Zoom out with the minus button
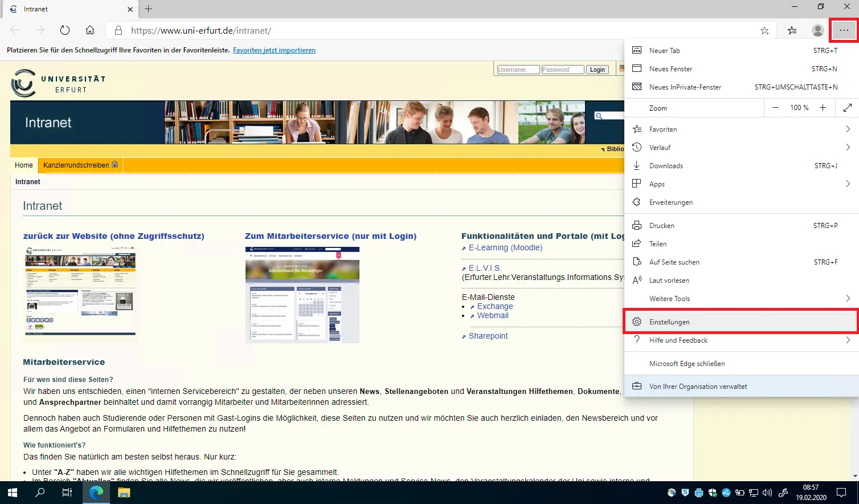Image resolution: width=859 pixels, height=504 pixels. pyautogui.click(x=775, y=108)
